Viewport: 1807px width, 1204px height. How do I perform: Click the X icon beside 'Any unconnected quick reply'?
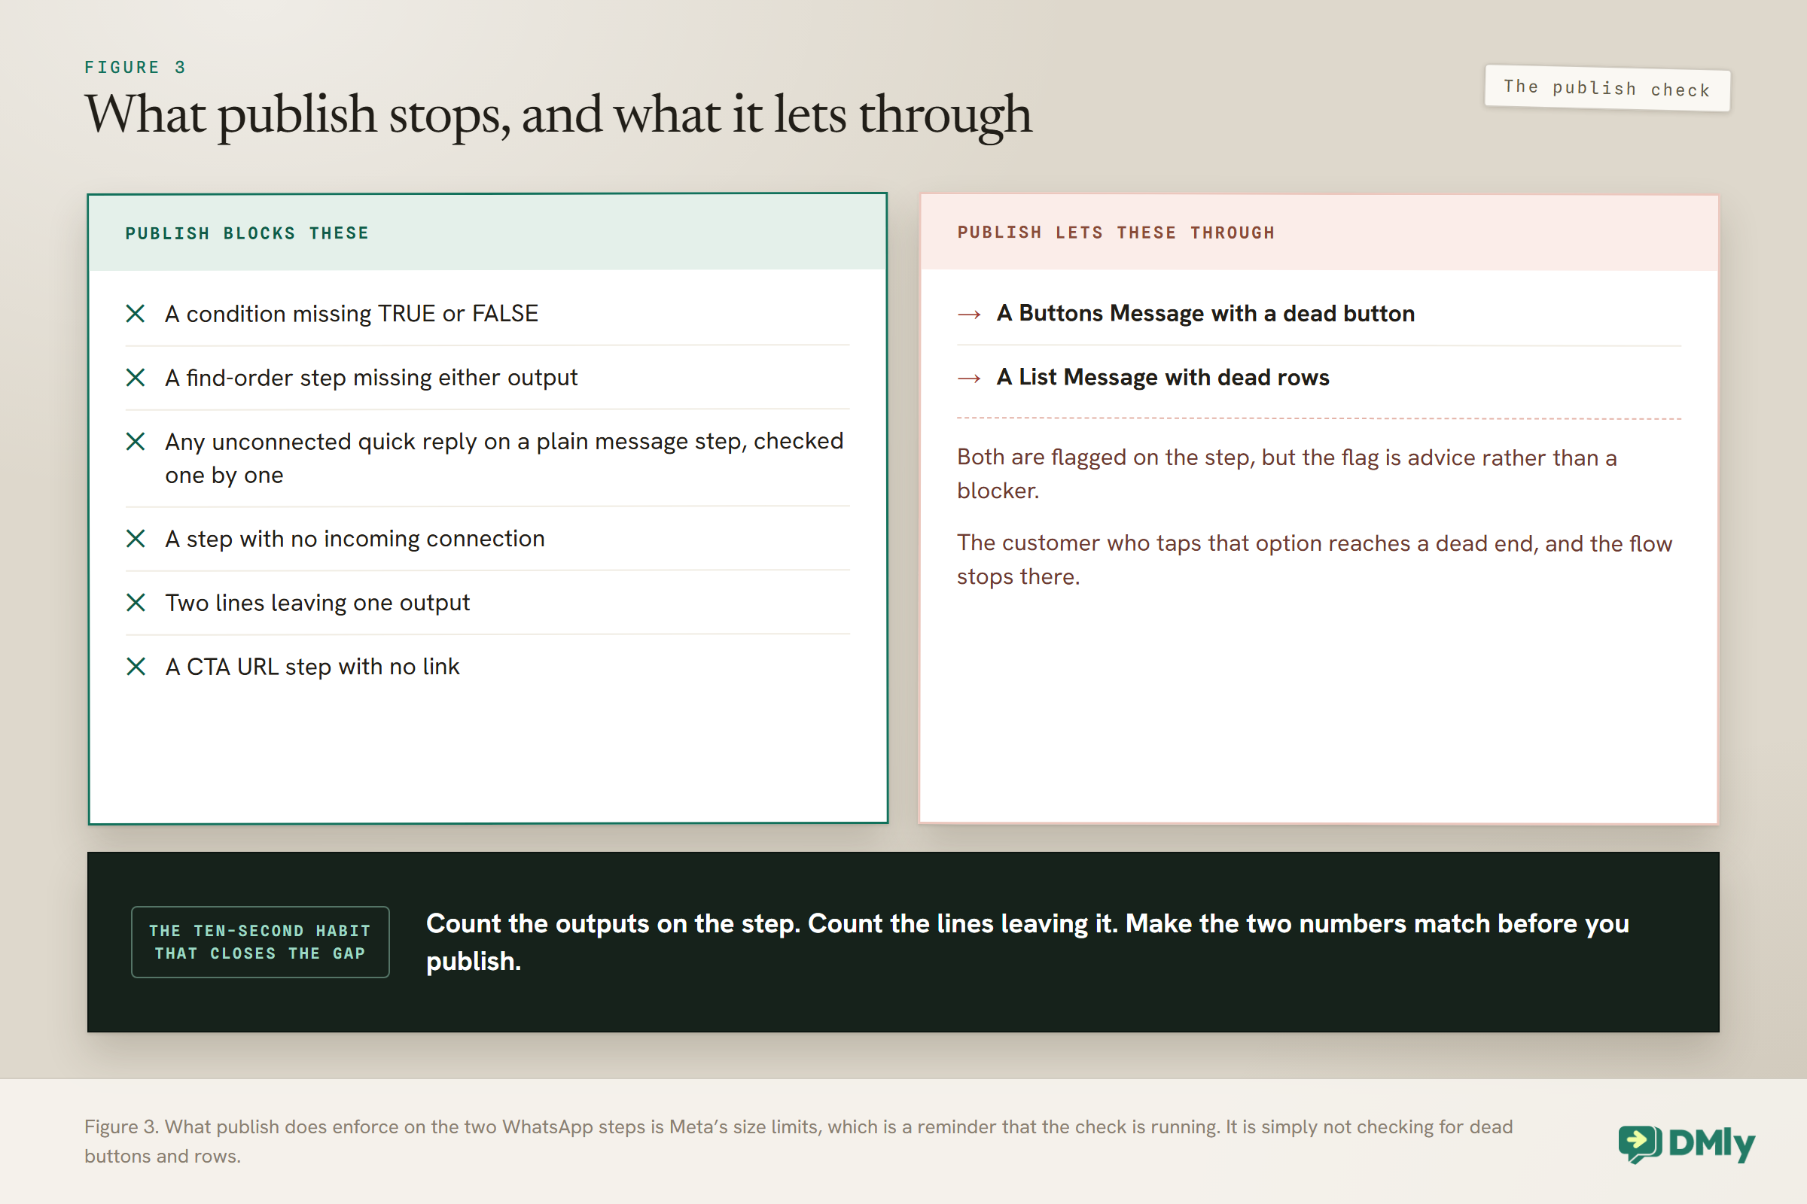click(136, 441)
